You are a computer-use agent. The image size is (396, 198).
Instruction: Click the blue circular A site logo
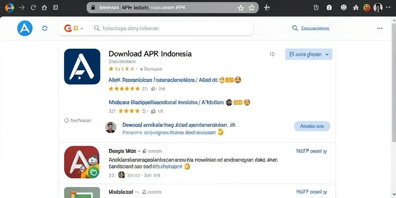pos(25,28)
